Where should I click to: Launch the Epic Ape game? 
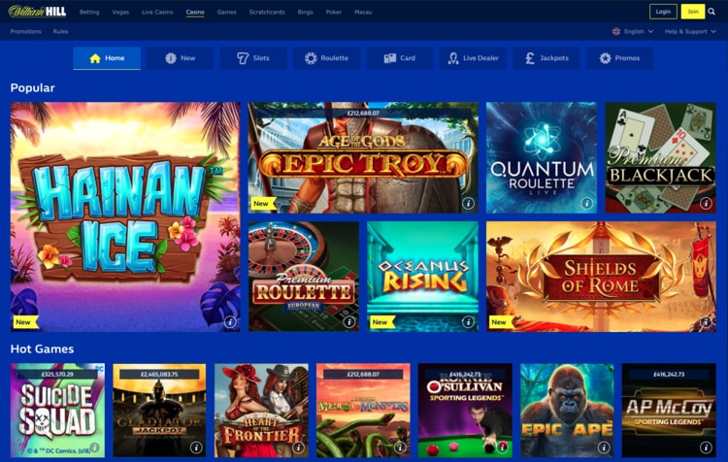pos(567,411)
